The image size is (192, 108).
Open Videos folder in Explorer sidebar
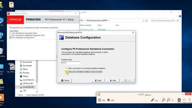[25, 76]
